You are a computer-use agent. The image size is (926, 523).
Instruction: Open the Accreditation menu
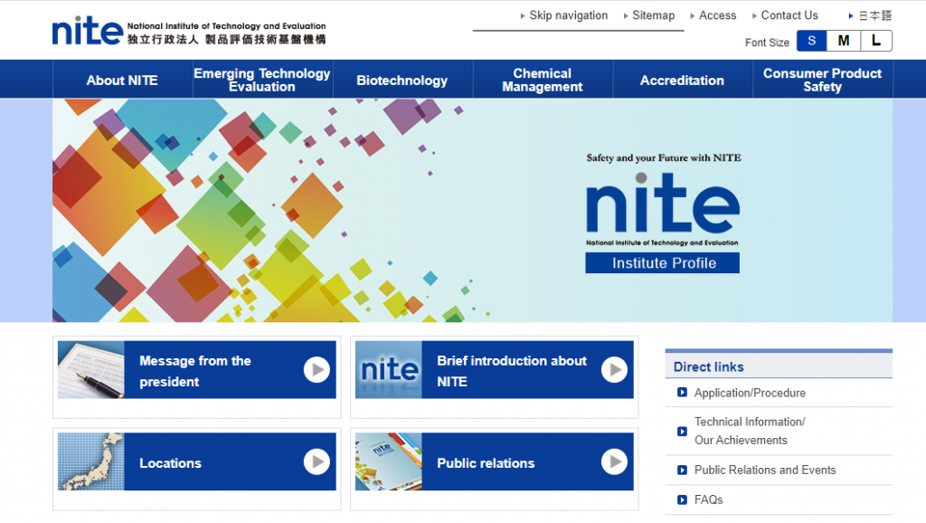[682, 80]
